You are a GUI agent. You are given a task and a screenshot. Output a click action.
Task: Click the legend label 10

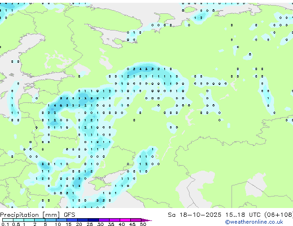click(58, 224)
